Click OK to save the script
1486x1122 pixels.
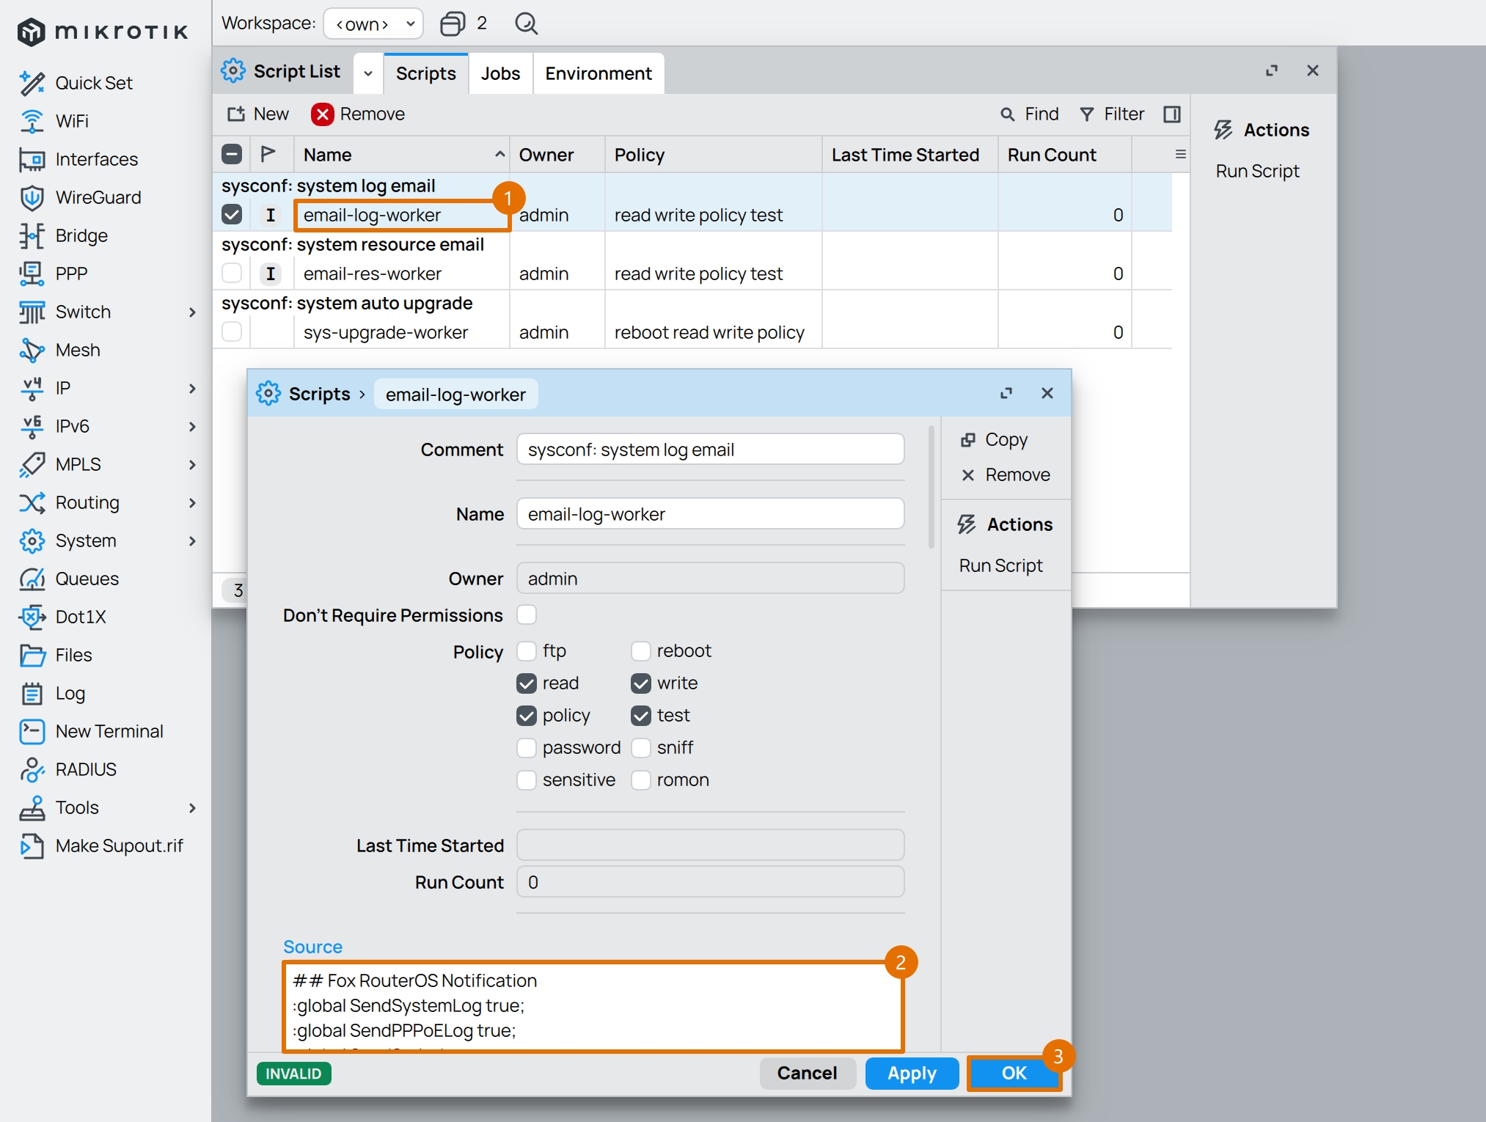pyautogui.click(x=1014, y=1073)
